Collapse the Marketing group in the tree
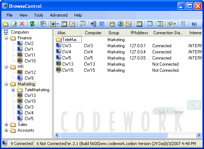 [x=6, y=84]
